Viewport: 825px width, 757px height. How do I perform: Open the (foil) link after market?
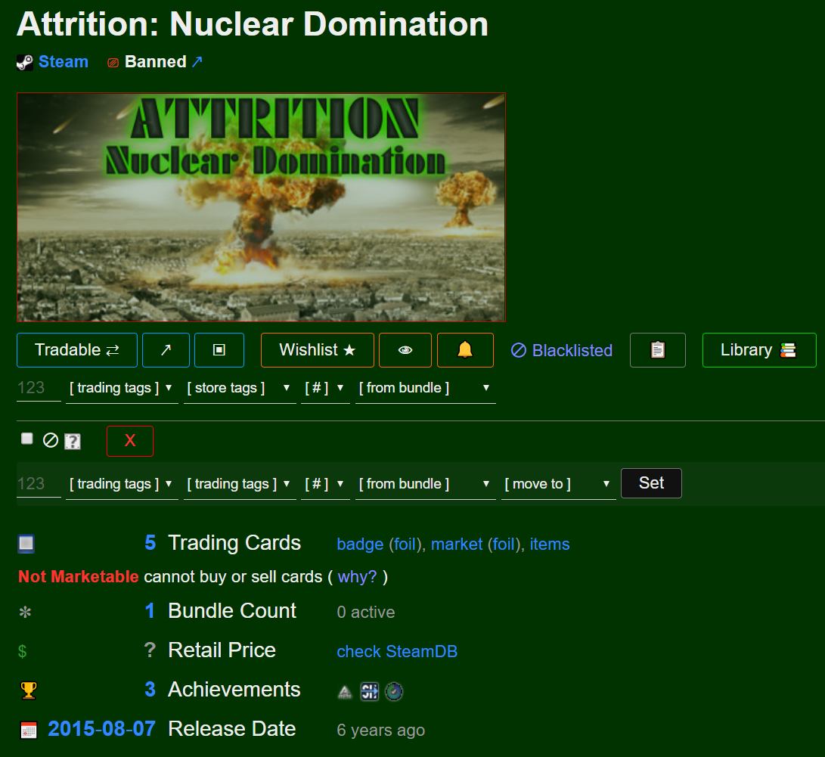click(x=504, y=544)
